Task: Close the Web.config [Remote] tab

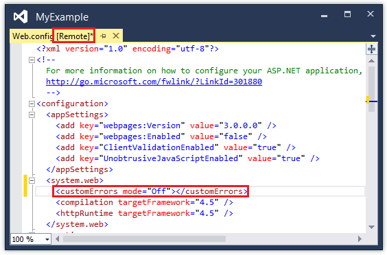Action: coord(116,36)
